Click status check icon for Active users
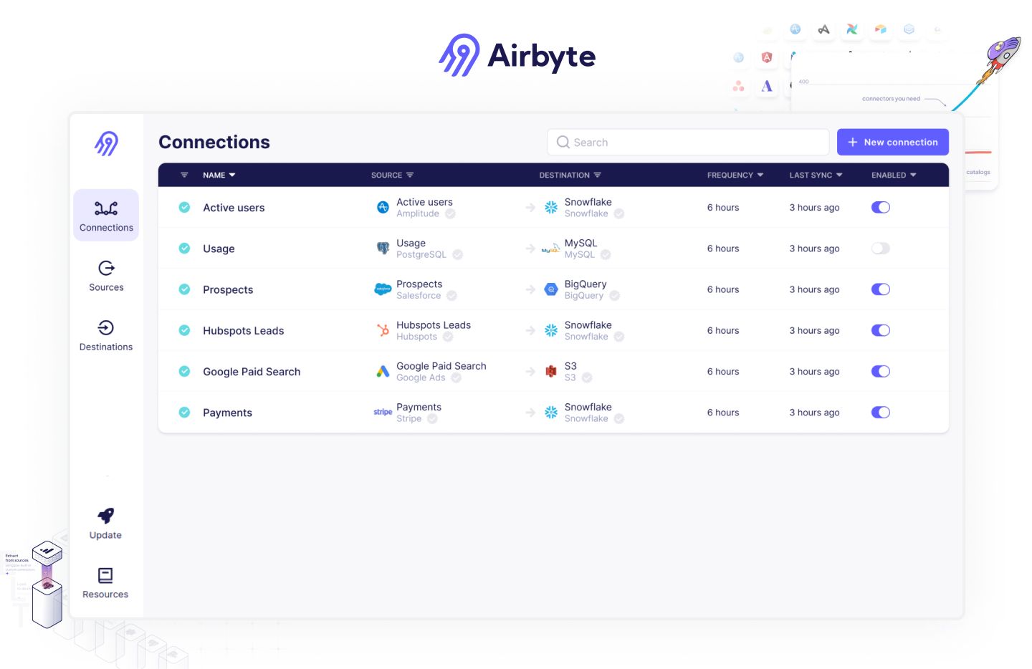Viewport: 1032px width, 669px height. point(184,207)
